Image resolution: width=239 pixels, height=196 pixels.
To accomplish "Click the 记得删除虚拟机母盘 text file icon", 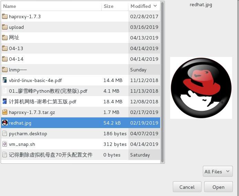I will click(x=5, y=155).
